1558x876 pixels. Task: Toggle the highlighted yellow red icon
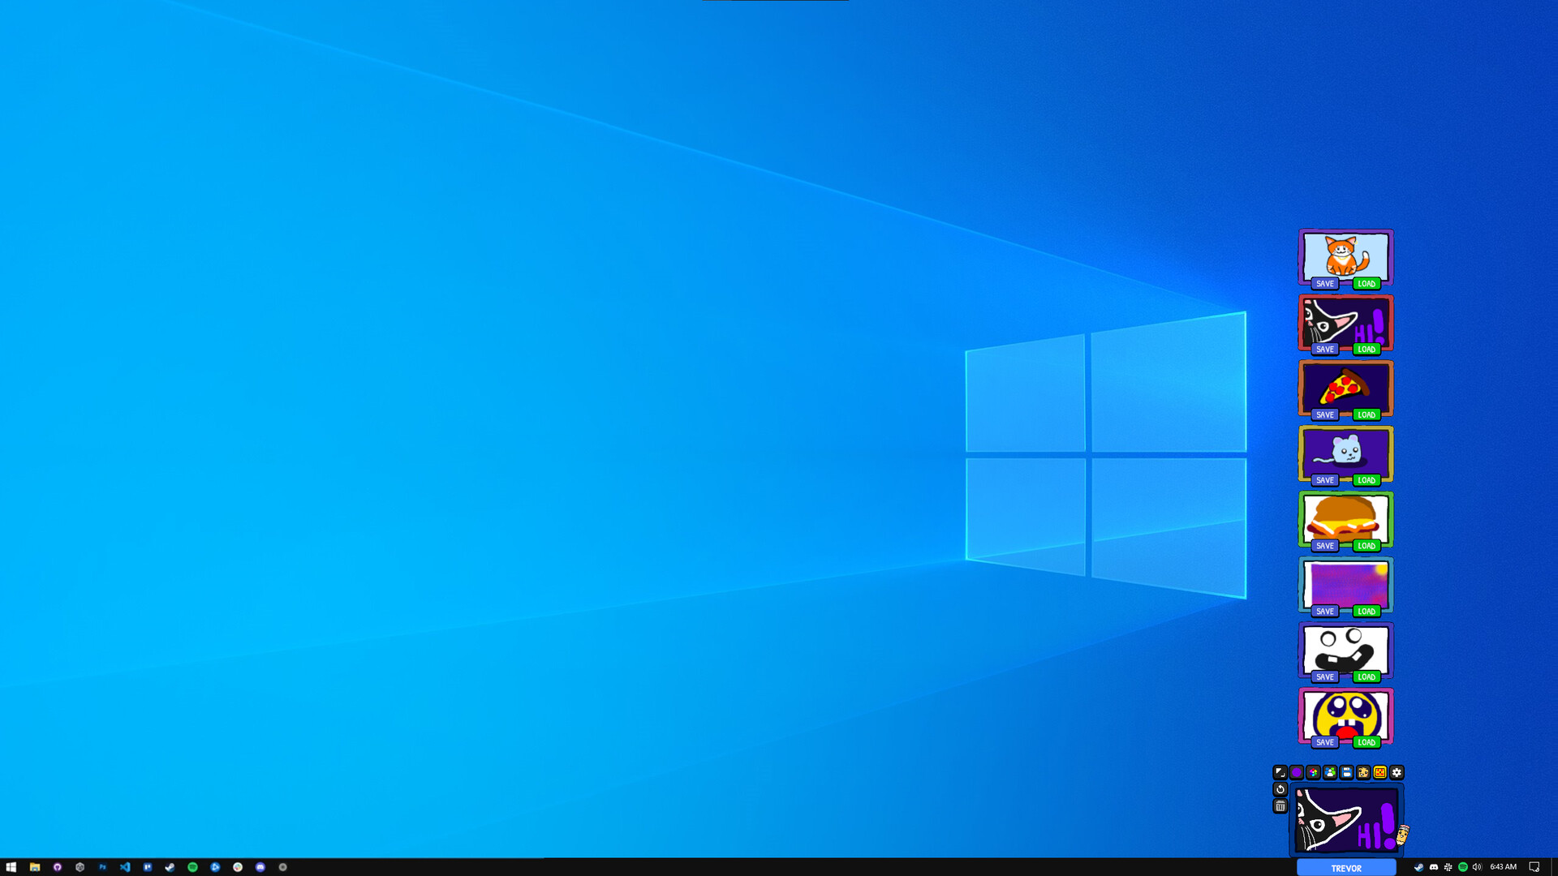[1380, 772]
